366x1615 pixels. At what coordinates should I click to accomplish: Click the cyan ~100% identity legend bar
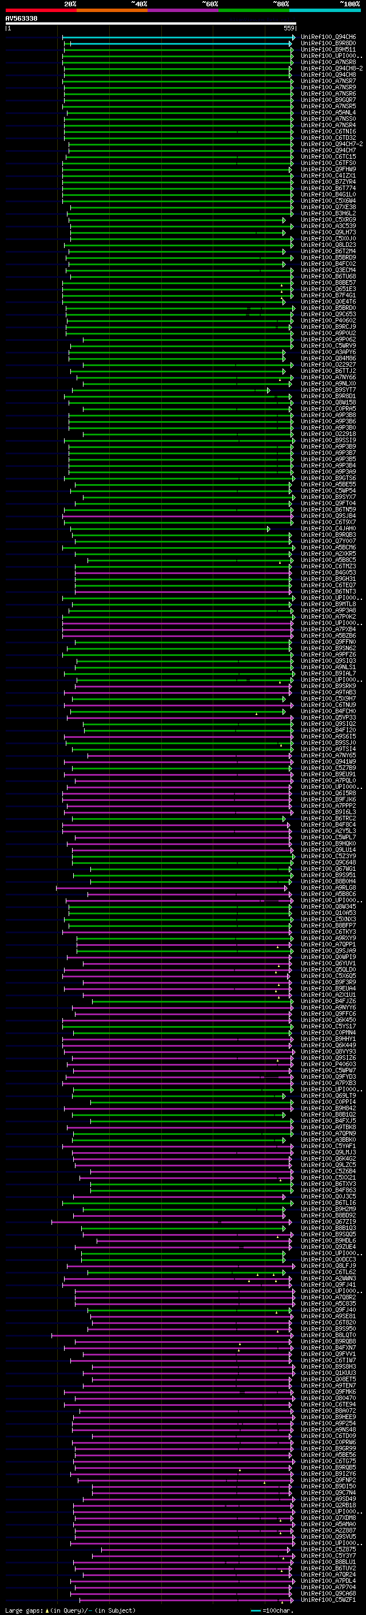[325, 11]
